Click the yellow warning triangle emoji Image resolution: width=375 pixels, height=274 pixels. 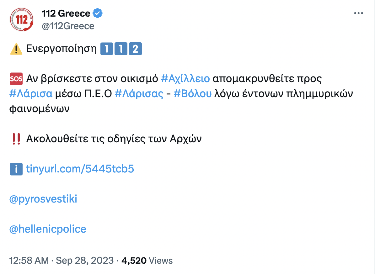tap(16, 49)
